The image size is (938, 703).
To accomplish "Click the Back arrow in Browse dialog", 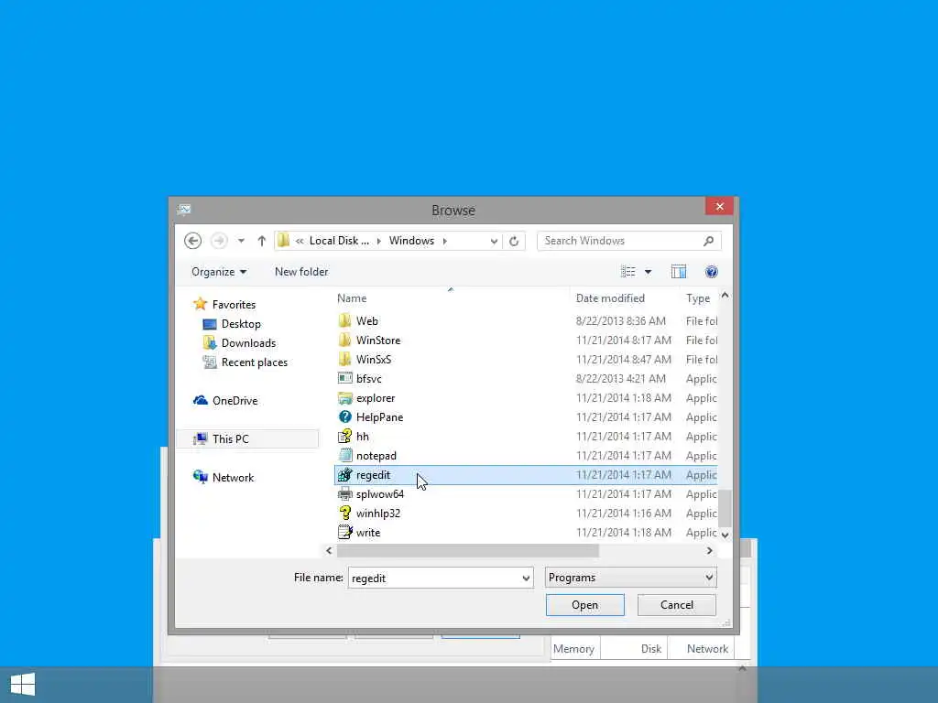I will tap(192, 241).
